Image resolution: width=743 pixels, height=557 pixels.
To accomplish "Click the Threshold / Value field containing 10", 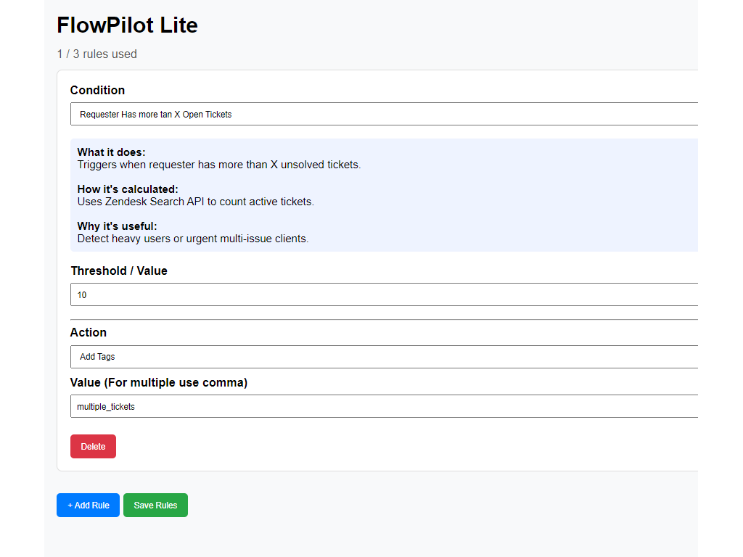I will point(385,294).
